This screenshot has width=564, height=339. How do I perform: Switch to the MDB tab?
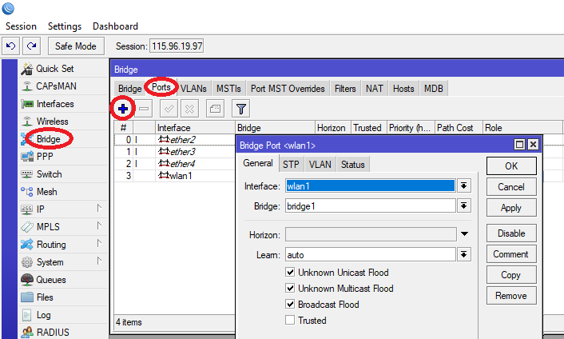tap(434, 89)
